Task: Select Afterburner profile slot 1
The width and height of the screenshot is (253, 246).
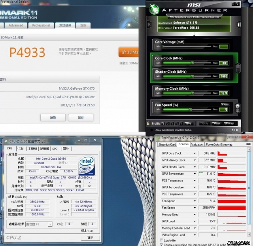Action: (163, 124)
